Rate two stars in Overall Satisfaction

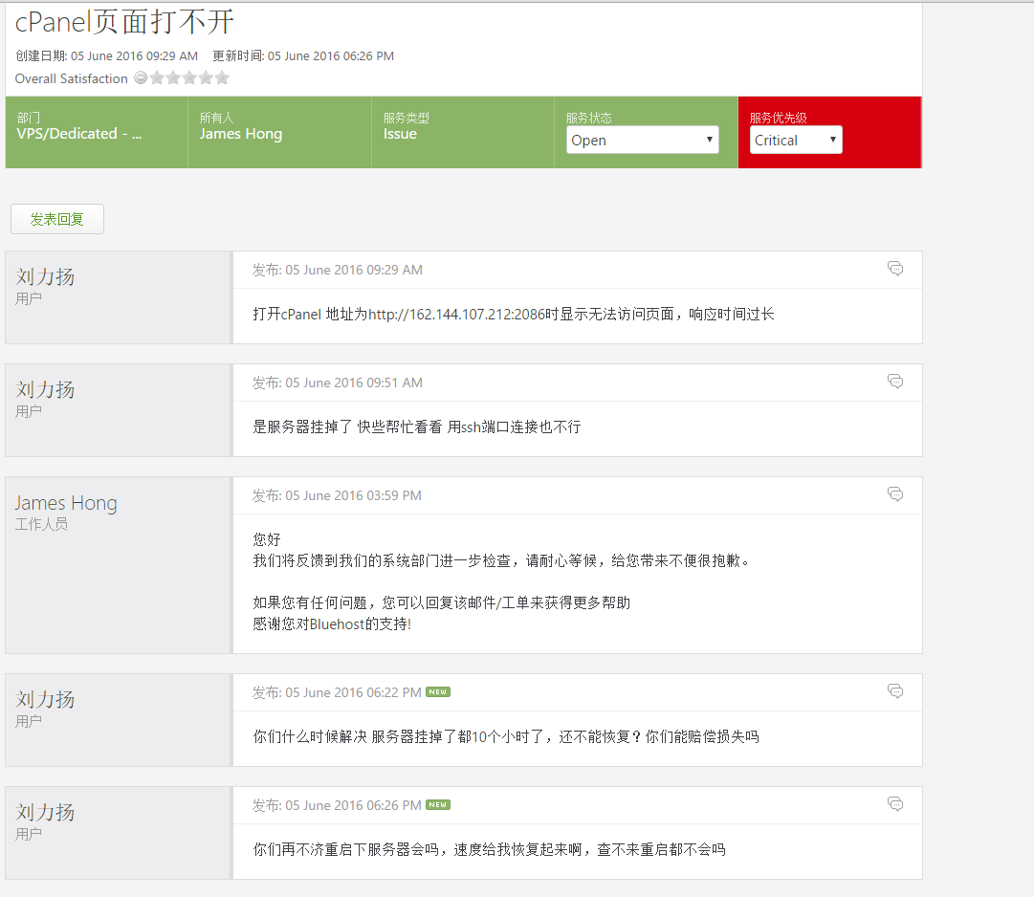coord(173,77)
